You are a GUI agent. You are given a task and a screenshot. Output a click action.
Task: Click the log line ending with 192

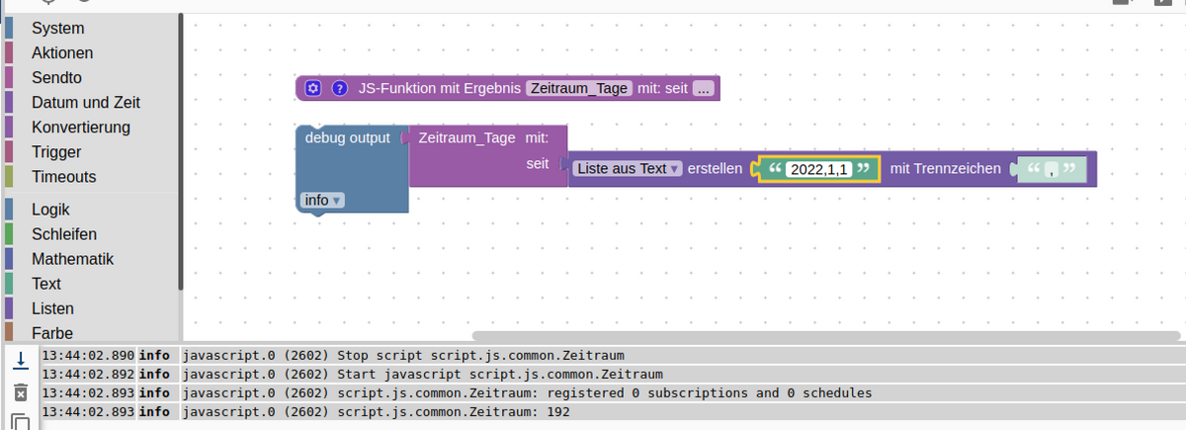coord(611,411)
